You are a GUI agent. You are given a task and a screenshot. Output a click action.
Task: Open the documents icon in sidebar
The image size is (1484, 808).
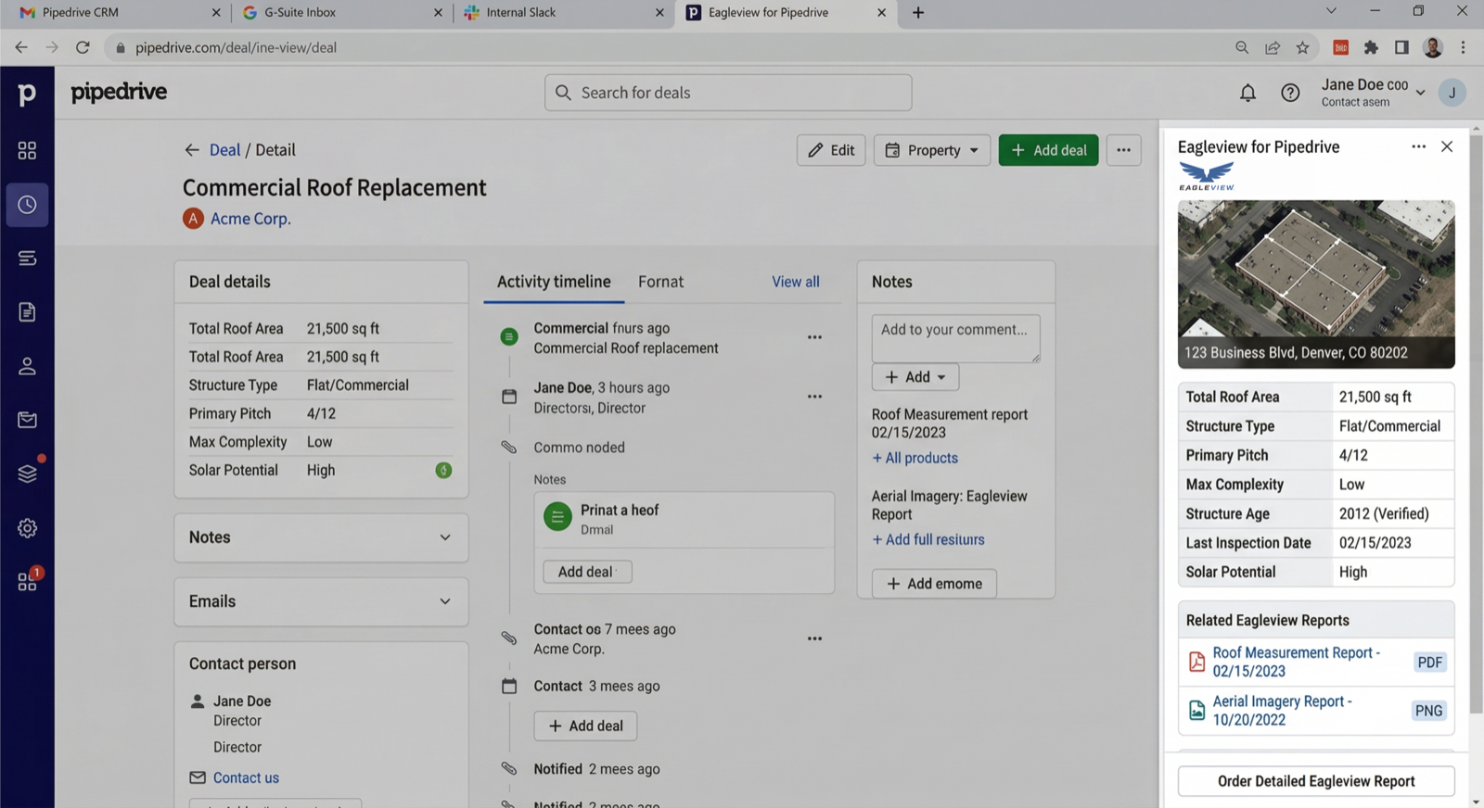pyautogui.click(x=27, y=312)
